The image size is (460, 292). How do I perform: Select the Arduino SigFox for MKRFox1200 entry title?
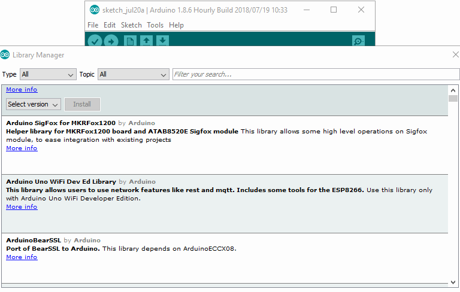click(x=60, y=123)
